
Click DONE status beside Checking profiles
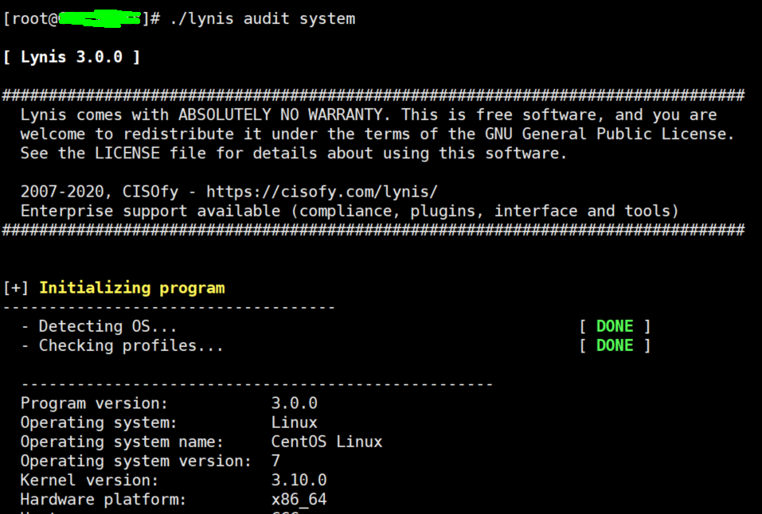click(615, 346)
